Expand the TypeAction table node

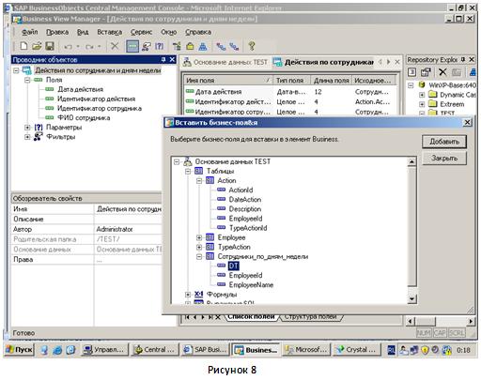tap(199, 247)
